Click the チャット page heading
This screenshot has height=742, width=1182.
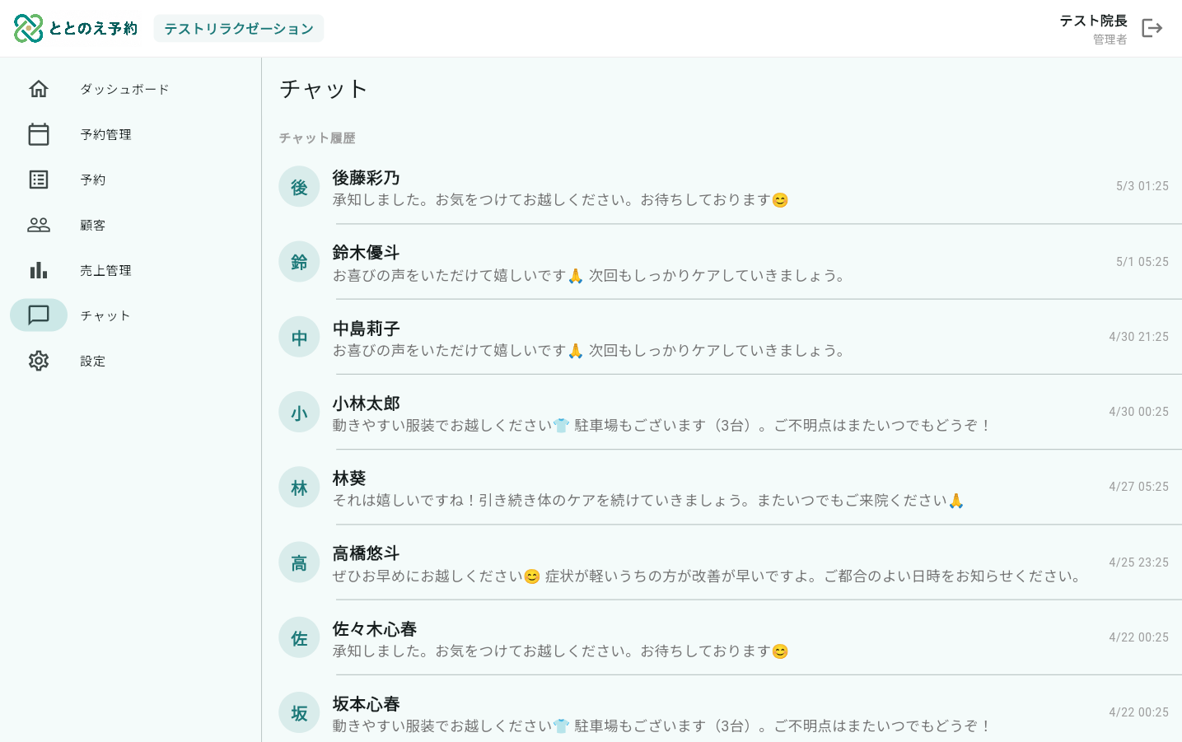[323, 89]
